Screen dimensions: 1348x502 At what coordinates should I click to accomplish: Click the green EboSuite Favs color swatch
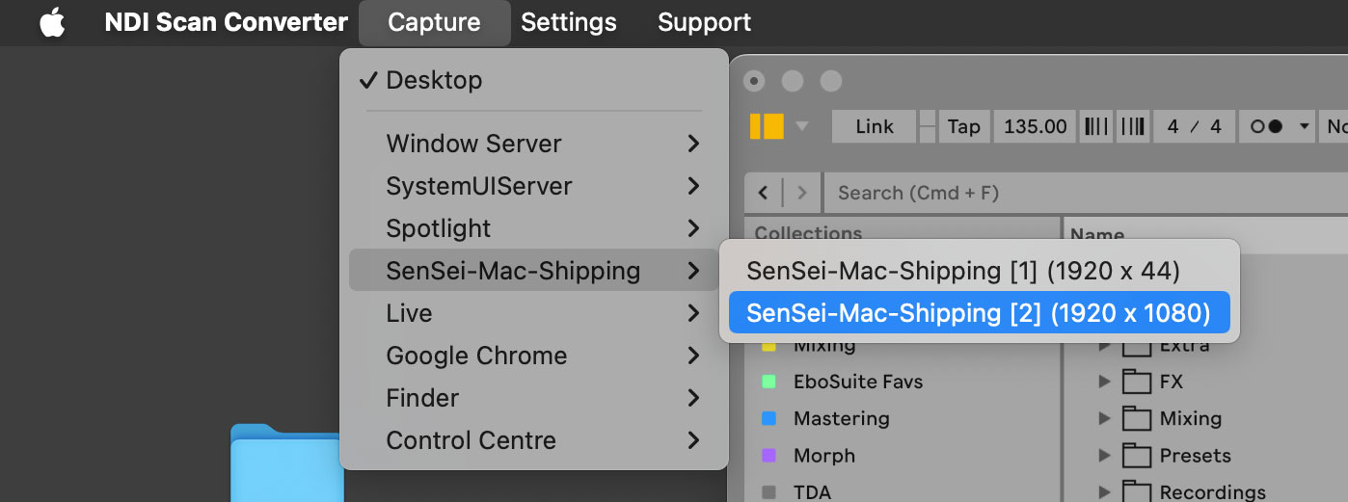(x=768, y=382)
